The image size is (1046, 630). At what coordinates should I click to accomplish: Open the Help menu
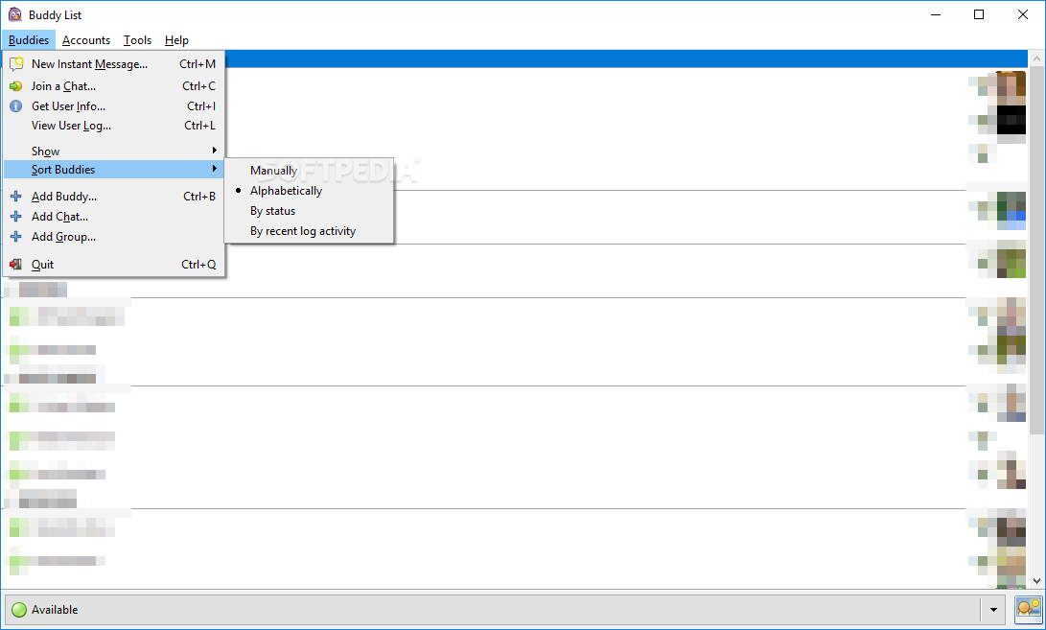click(176, 40)
